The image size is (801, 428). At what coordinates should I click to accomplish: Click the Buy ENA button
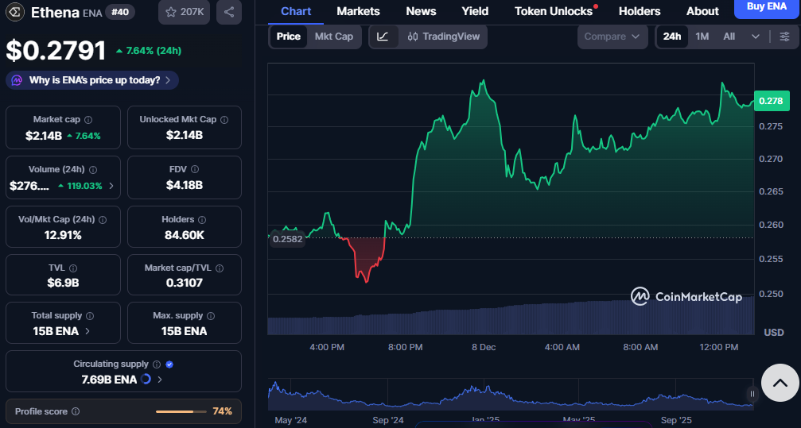tap(766, 7)
